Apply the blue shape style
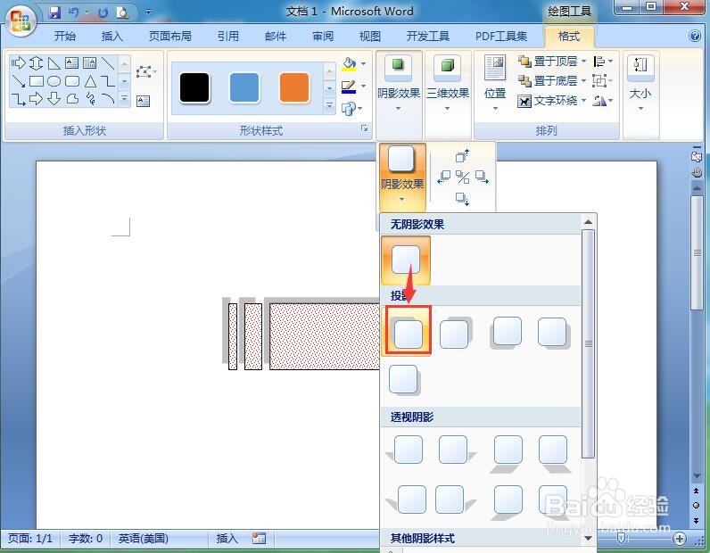This screenshot has width=710, height=553. click(244, 87)
